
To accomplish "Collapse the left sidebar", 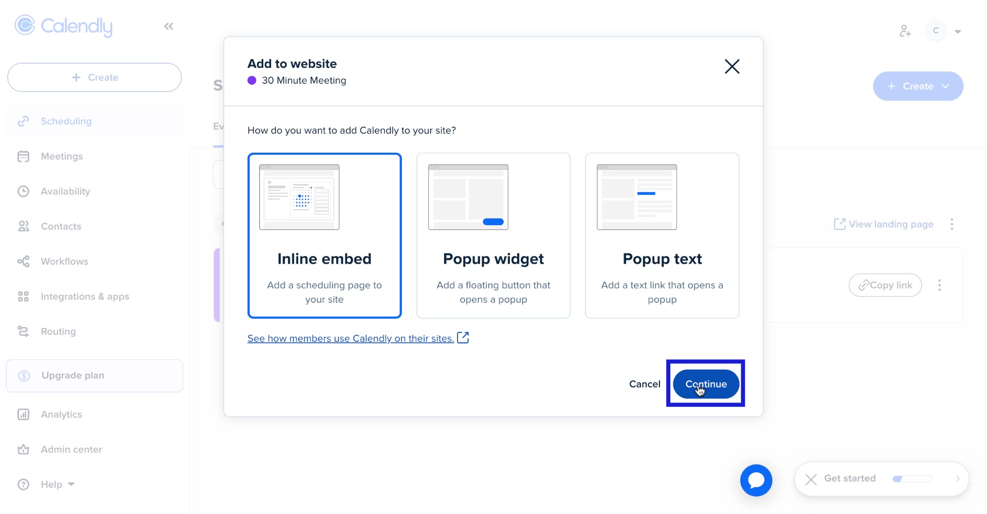I will pyautogui.click(x=168, y=26).
